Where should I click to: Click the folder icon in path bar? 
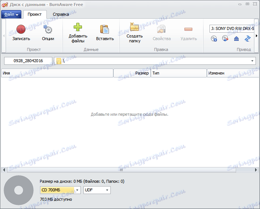(x=59, y=61)
